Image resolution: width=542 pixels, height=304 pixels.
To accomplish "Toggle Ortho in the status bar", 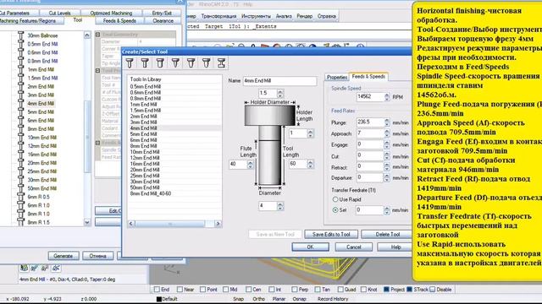I will [258, 299].
